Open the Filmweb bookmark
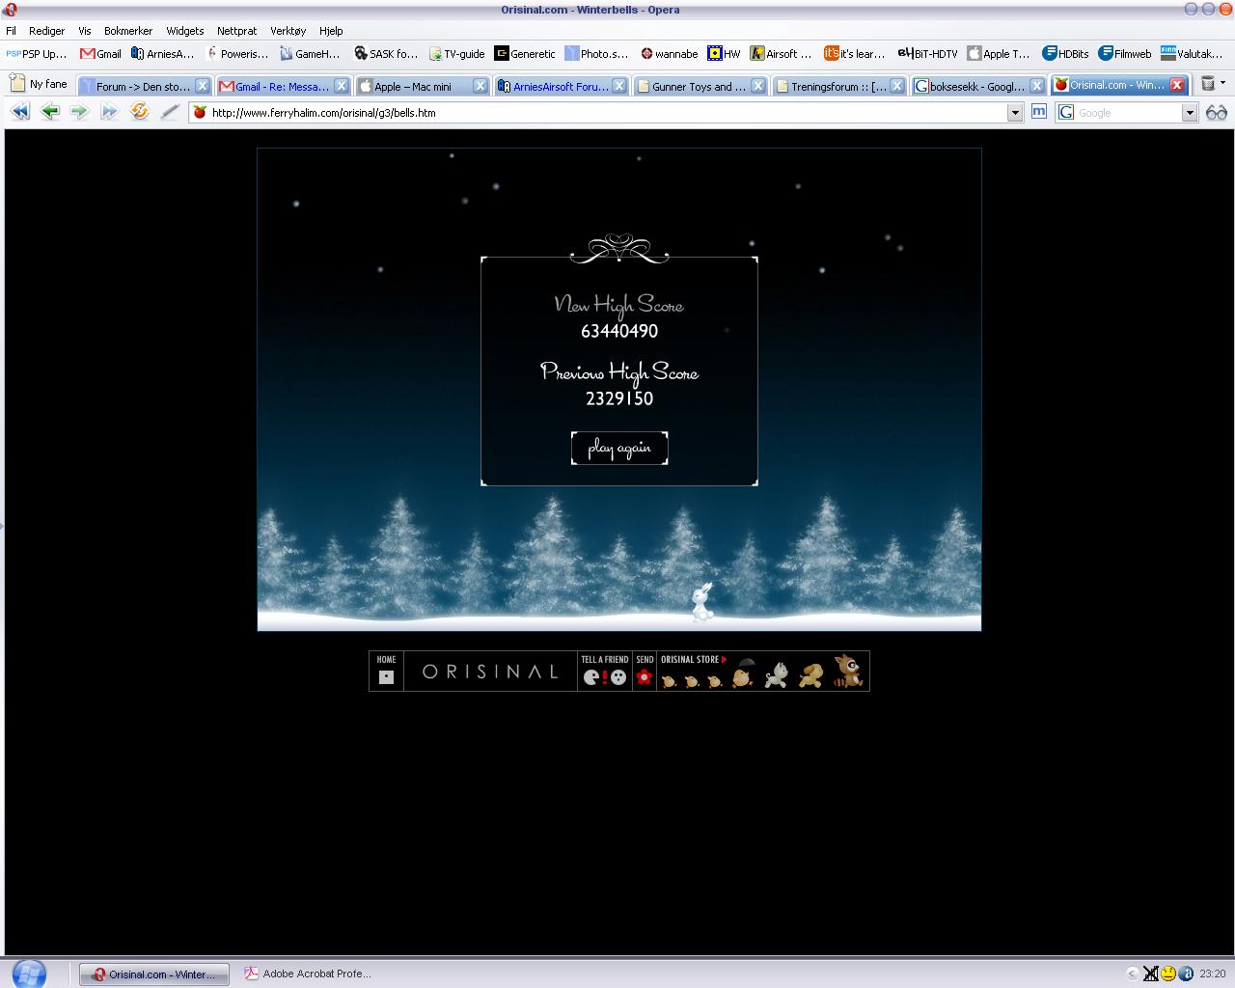The image size is (1235, 988). pyautogui.click(x=1125, y=54)
